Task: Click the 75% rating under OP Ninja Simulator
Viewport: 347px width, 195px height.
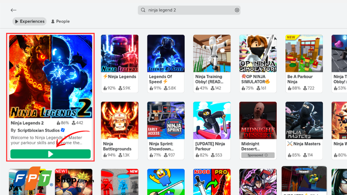Action: pyautogui.click(x=248, y=88)
